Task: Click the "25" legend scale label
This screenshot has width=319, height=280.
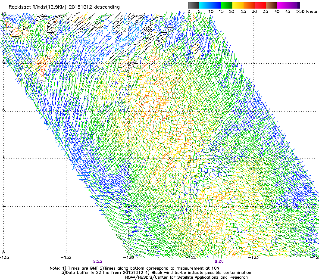Action: [x=244, y=12]
